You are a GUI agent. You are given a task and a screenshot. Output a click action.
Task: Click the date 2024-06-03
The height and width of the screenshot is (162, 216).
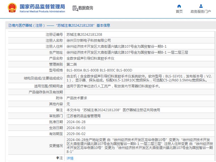[x=76, y=128]
